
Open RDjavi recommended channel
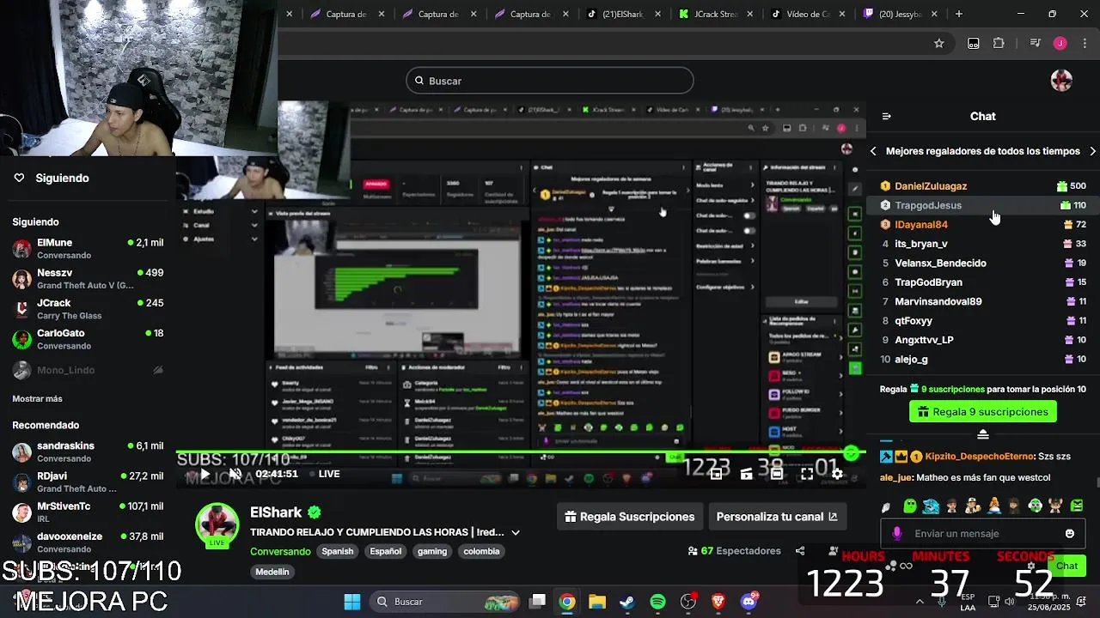point(87,482)
